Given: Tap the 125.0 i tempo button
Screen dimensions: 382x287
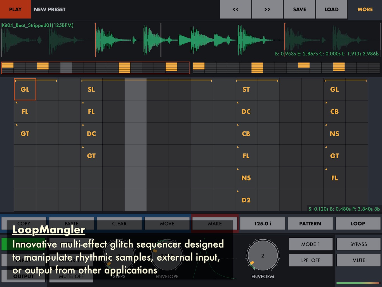Looking at the screenshot, I should coord(263,223).
